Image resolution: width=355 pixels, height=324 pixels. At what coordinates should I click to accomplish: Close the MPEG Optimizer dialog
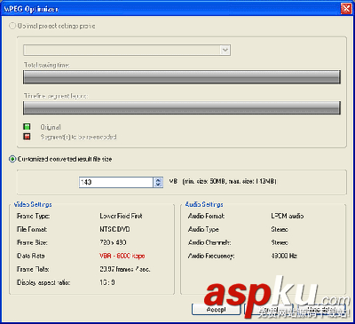pyautogui.click(x=346, y=9)
